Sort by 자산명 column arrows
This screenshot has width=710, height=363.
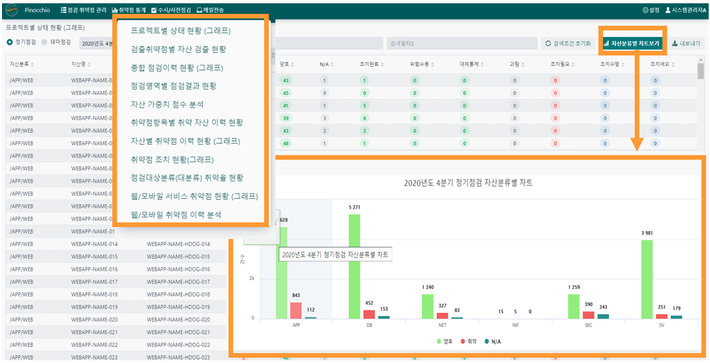[89, 65]
